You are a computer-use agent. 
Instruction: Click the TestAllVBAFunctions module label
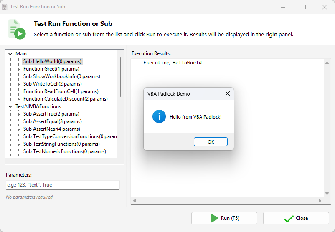click(x=38, y=106)
